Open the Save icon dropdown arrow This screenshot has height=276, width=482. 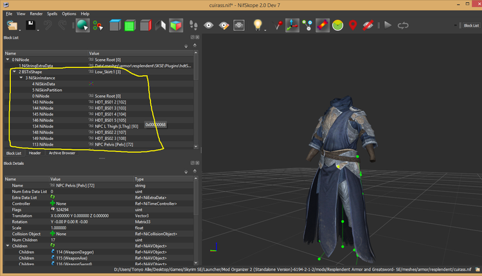click(x=38, y=30)
